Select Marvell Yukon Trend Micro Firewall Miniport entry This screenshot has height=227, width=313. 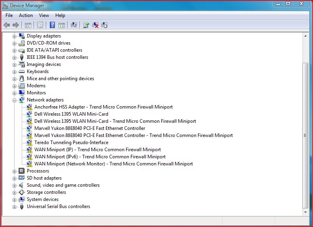click(134, 135)
